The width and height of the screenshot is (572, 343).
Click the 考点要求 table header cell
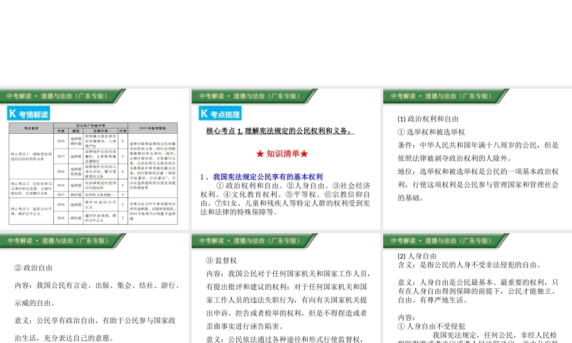pos(31,128)
